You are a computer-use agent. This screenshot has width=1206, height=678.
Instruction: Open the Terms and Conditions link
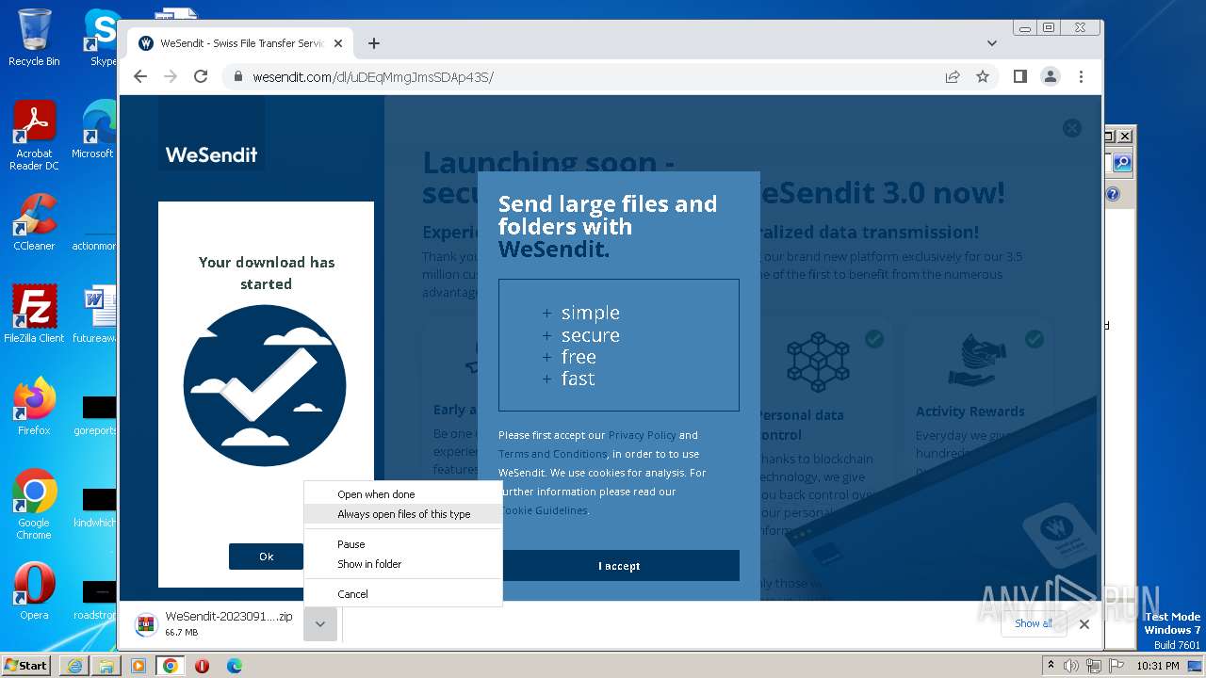552,454
